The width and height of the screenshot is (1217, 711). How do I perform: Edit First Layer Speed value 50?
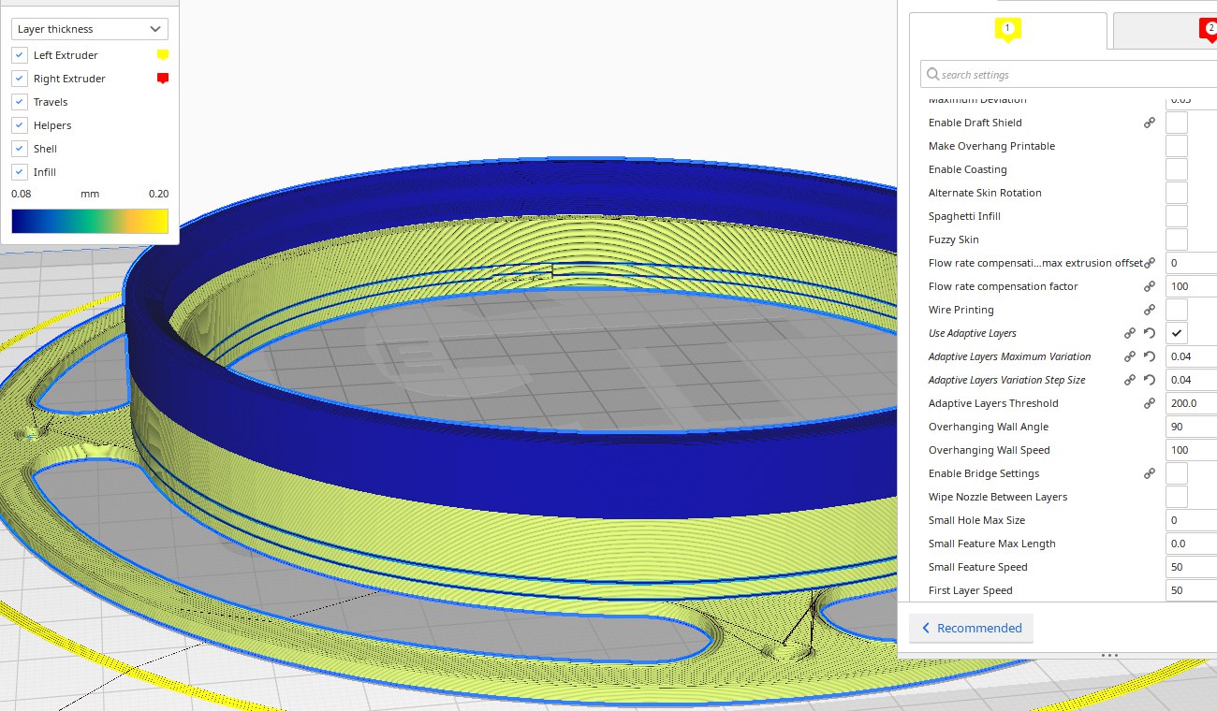(x=1192, y=590)
